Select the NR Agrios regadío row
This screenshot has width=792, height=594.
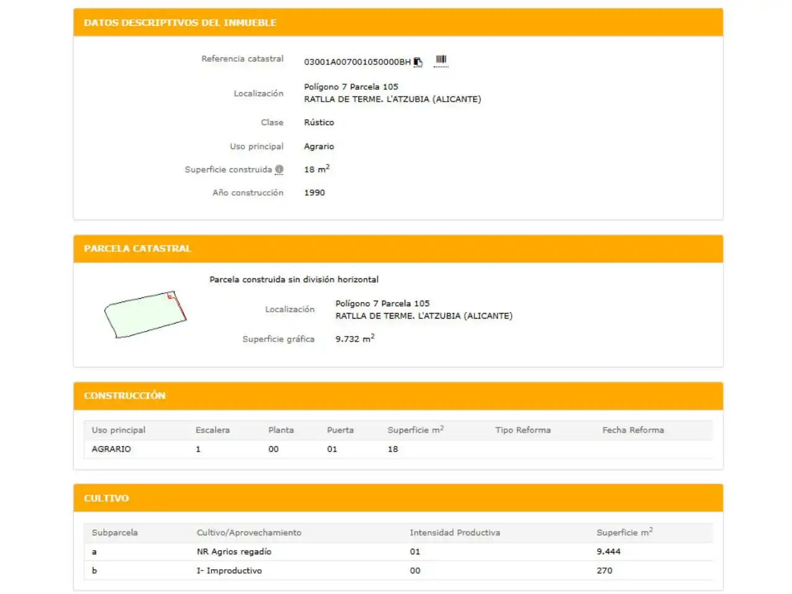(398, 552)
